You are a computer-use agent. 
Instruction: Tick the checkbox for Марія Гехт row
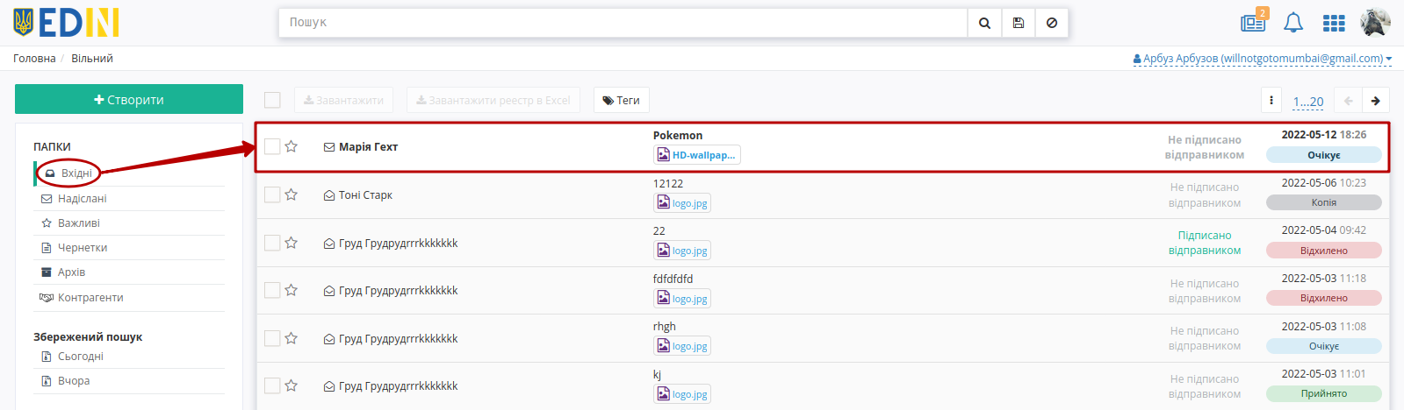click(272, 146)
